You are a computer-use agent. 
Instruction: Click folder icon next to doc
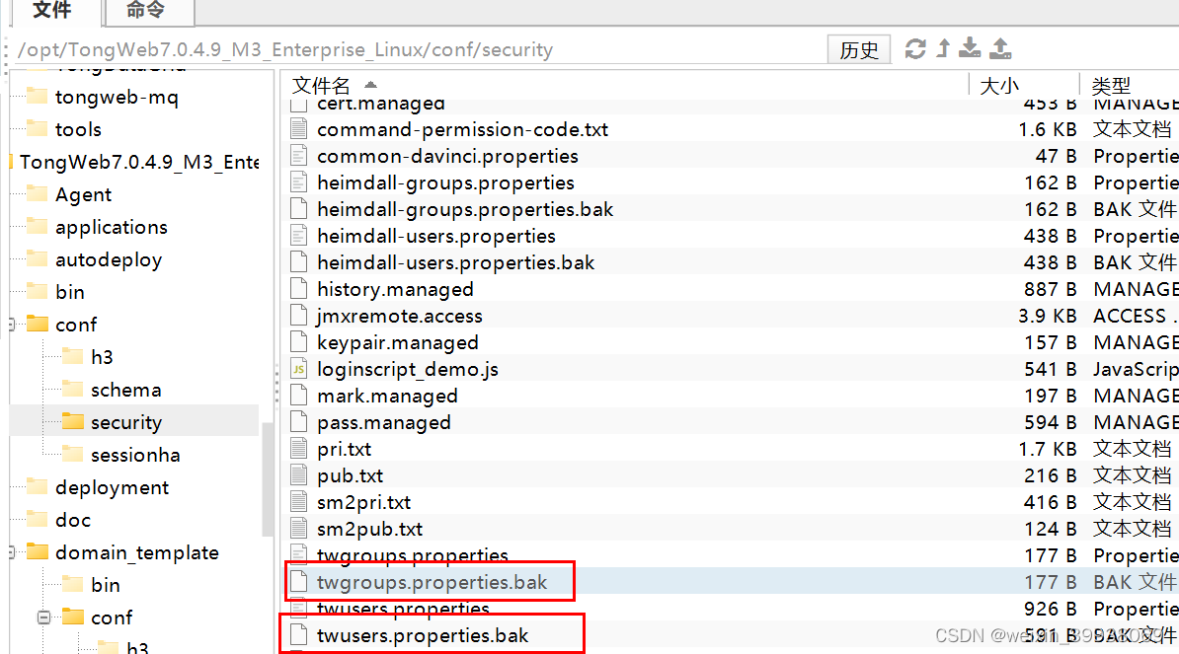coord(37,518)
